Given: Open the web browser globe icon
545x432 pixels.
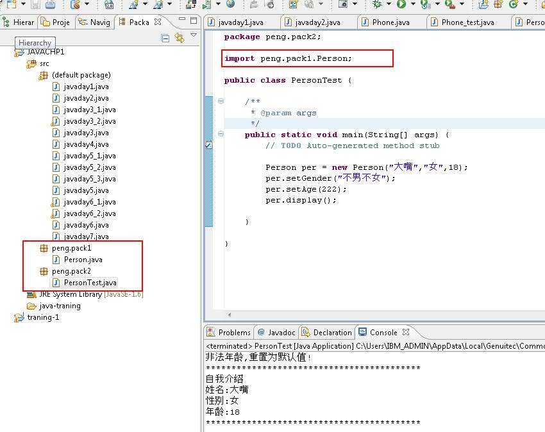Looking at the screenshot, I should click(x=230, y=4).
